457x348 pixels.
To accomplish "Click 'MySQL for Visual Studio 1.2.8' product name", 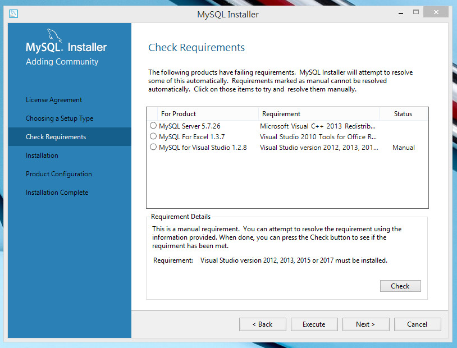I will pyautogui.click(x=203, y=148).
